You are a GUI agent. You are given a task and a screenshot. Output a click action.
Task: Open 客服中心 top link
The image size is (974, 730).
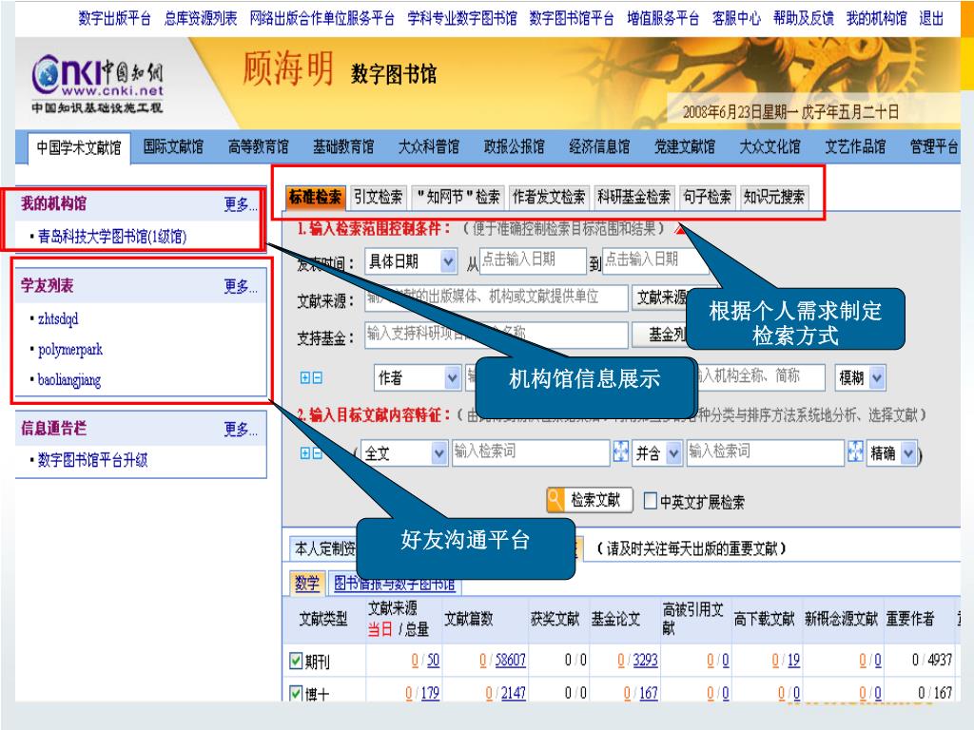pos(736,19)
